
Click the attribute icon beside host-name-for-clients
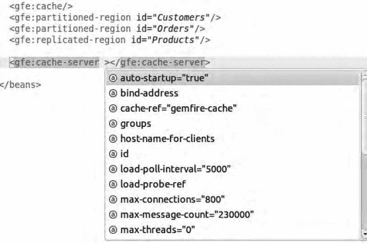[x=114, y=139]
